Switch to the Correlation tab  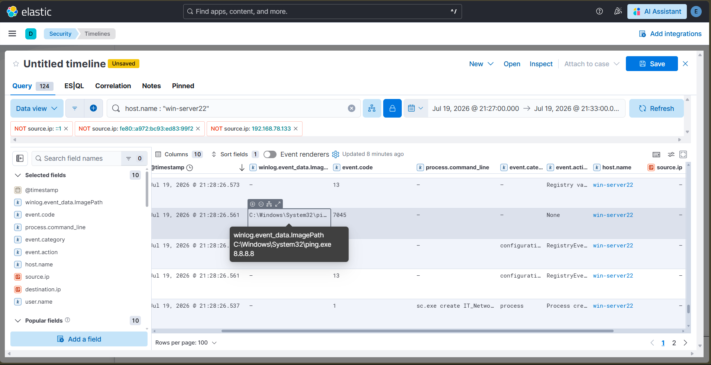coord(113,86)
